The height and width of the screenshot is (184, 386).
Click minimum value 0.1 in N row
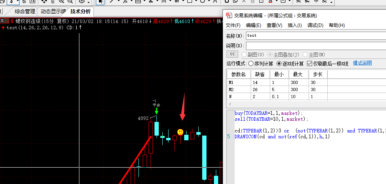(x=279, y=96)
